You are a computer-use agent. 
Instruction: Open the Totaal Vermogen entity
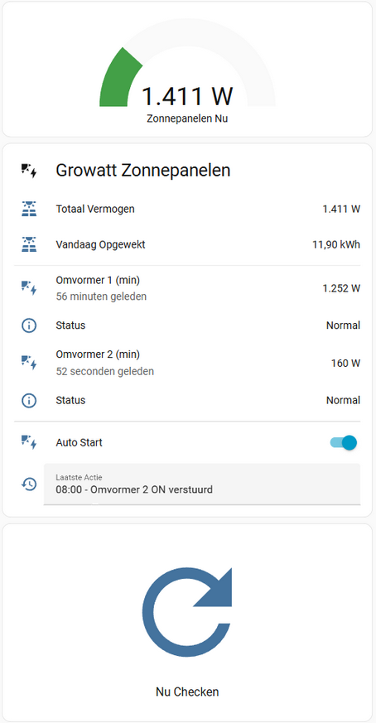95,209
